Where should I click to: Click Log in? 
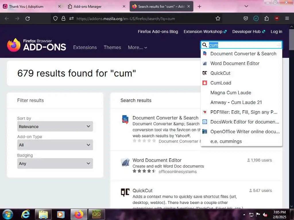(276, 32)
